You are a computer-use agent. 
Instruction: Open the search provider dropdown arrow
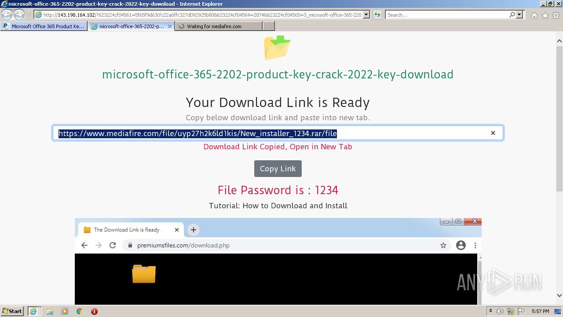[x=519, y=15]
